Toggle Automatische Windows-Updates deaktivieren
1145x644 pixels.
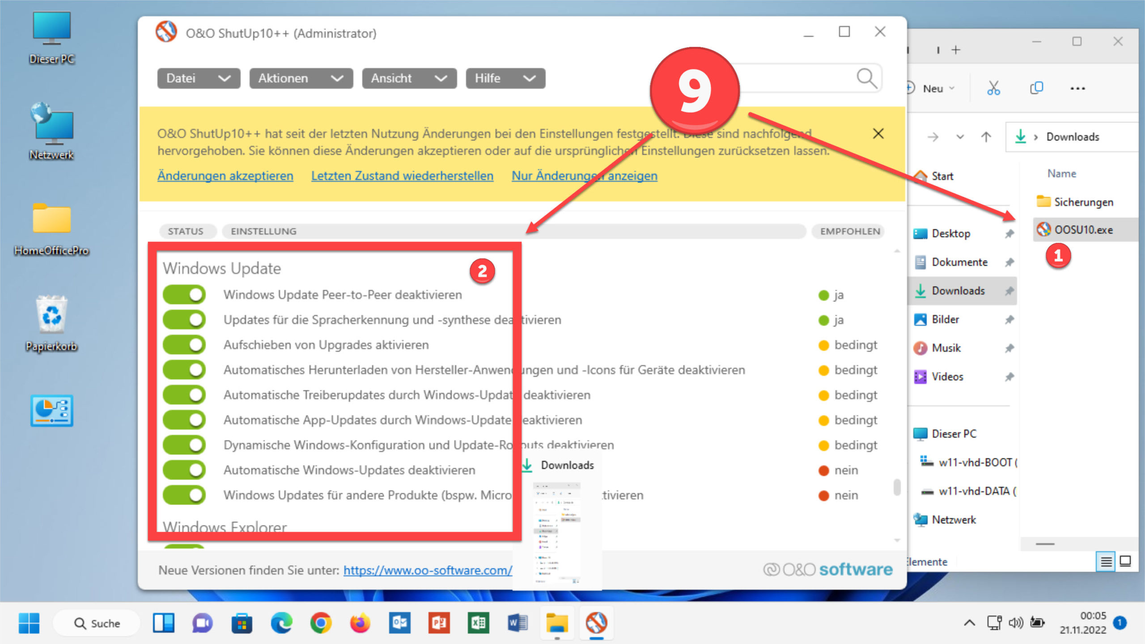coord(184,469)
